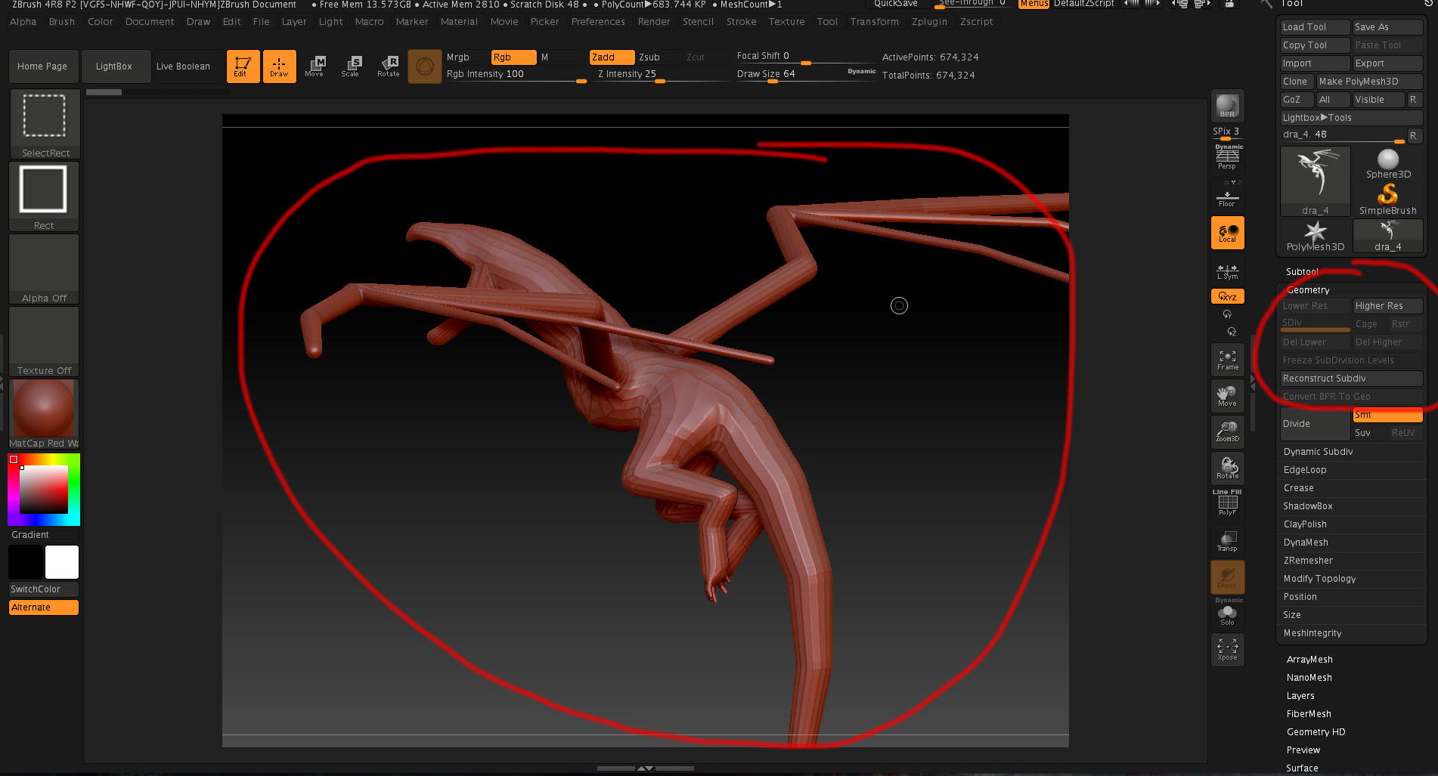Viewport: 1438px width, 776px height.
Task: Select the white main color swatch
Action: [62, 562]
